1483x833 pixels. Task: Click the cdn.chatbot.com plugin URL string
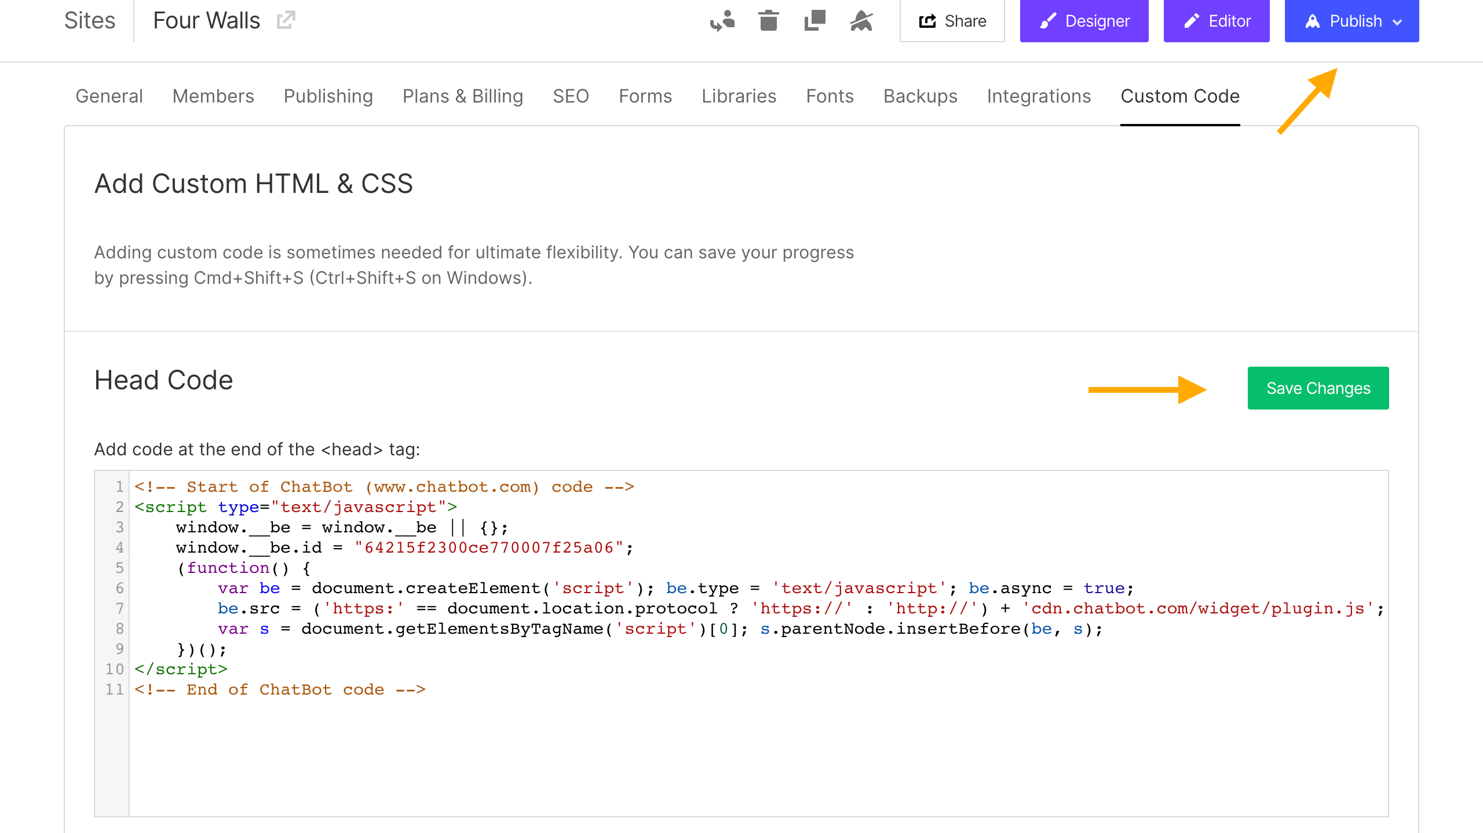[1198, 608]
